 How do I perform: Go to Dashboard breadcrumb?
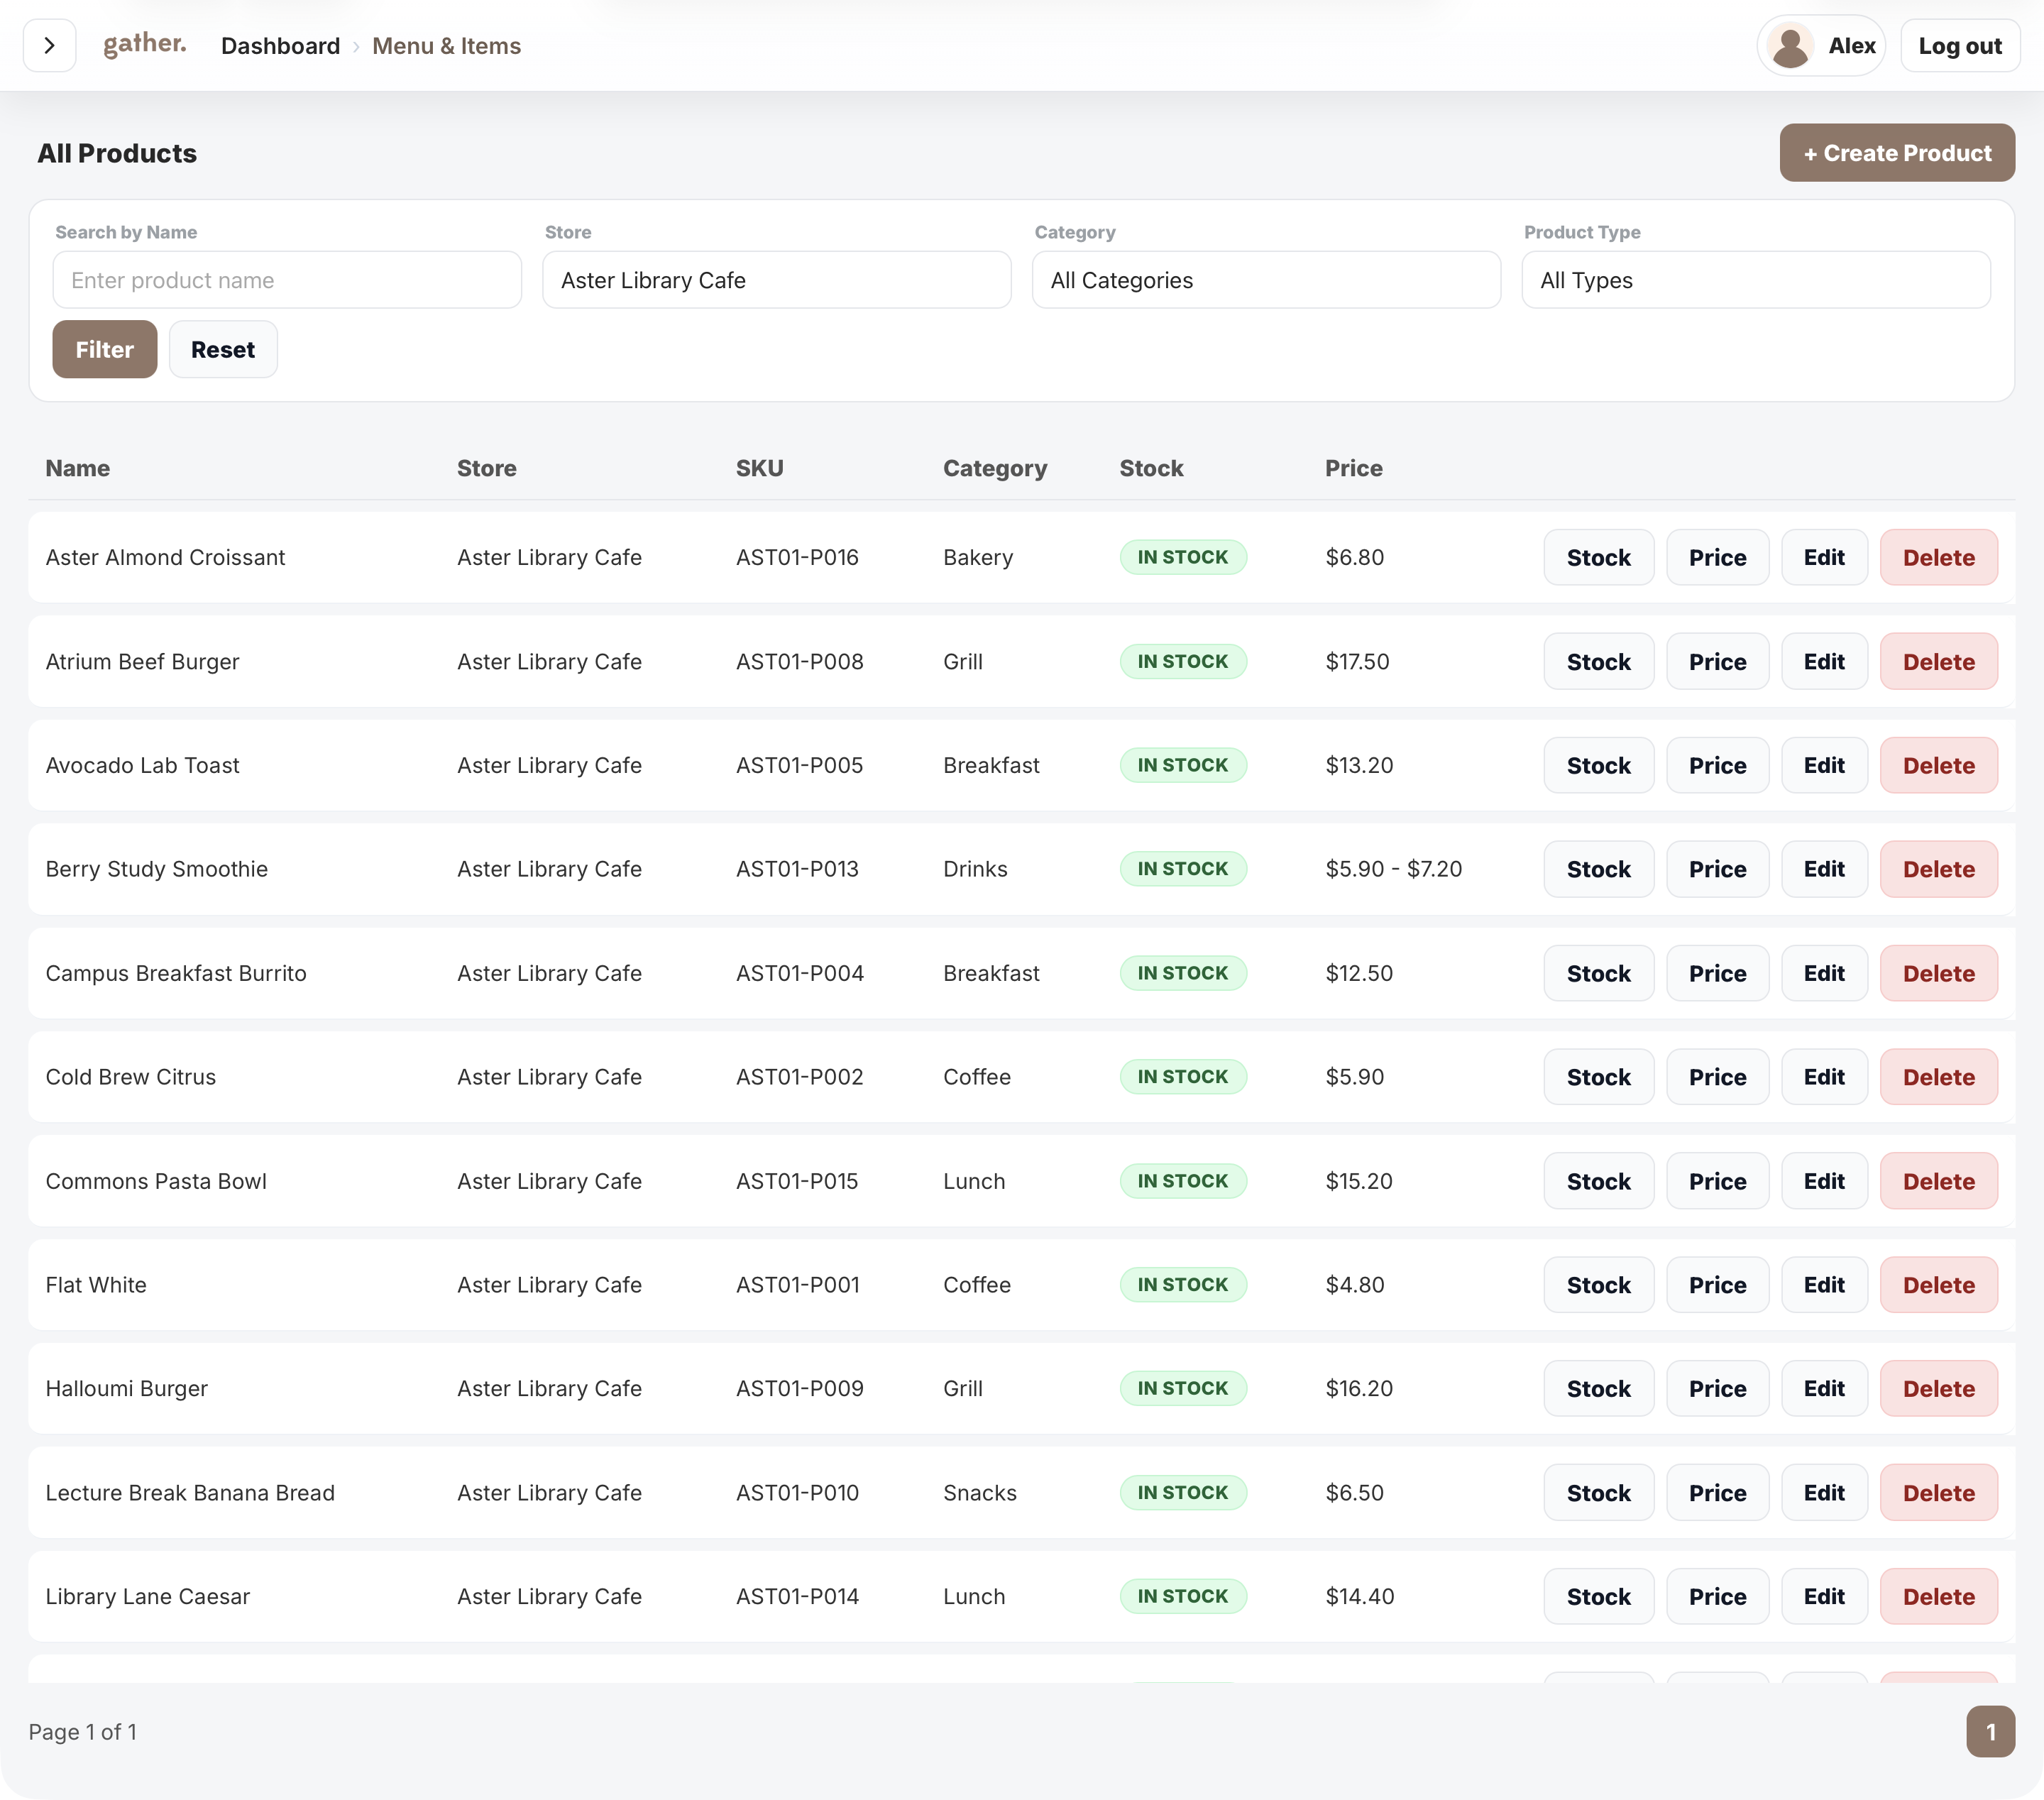click(280, 46)
